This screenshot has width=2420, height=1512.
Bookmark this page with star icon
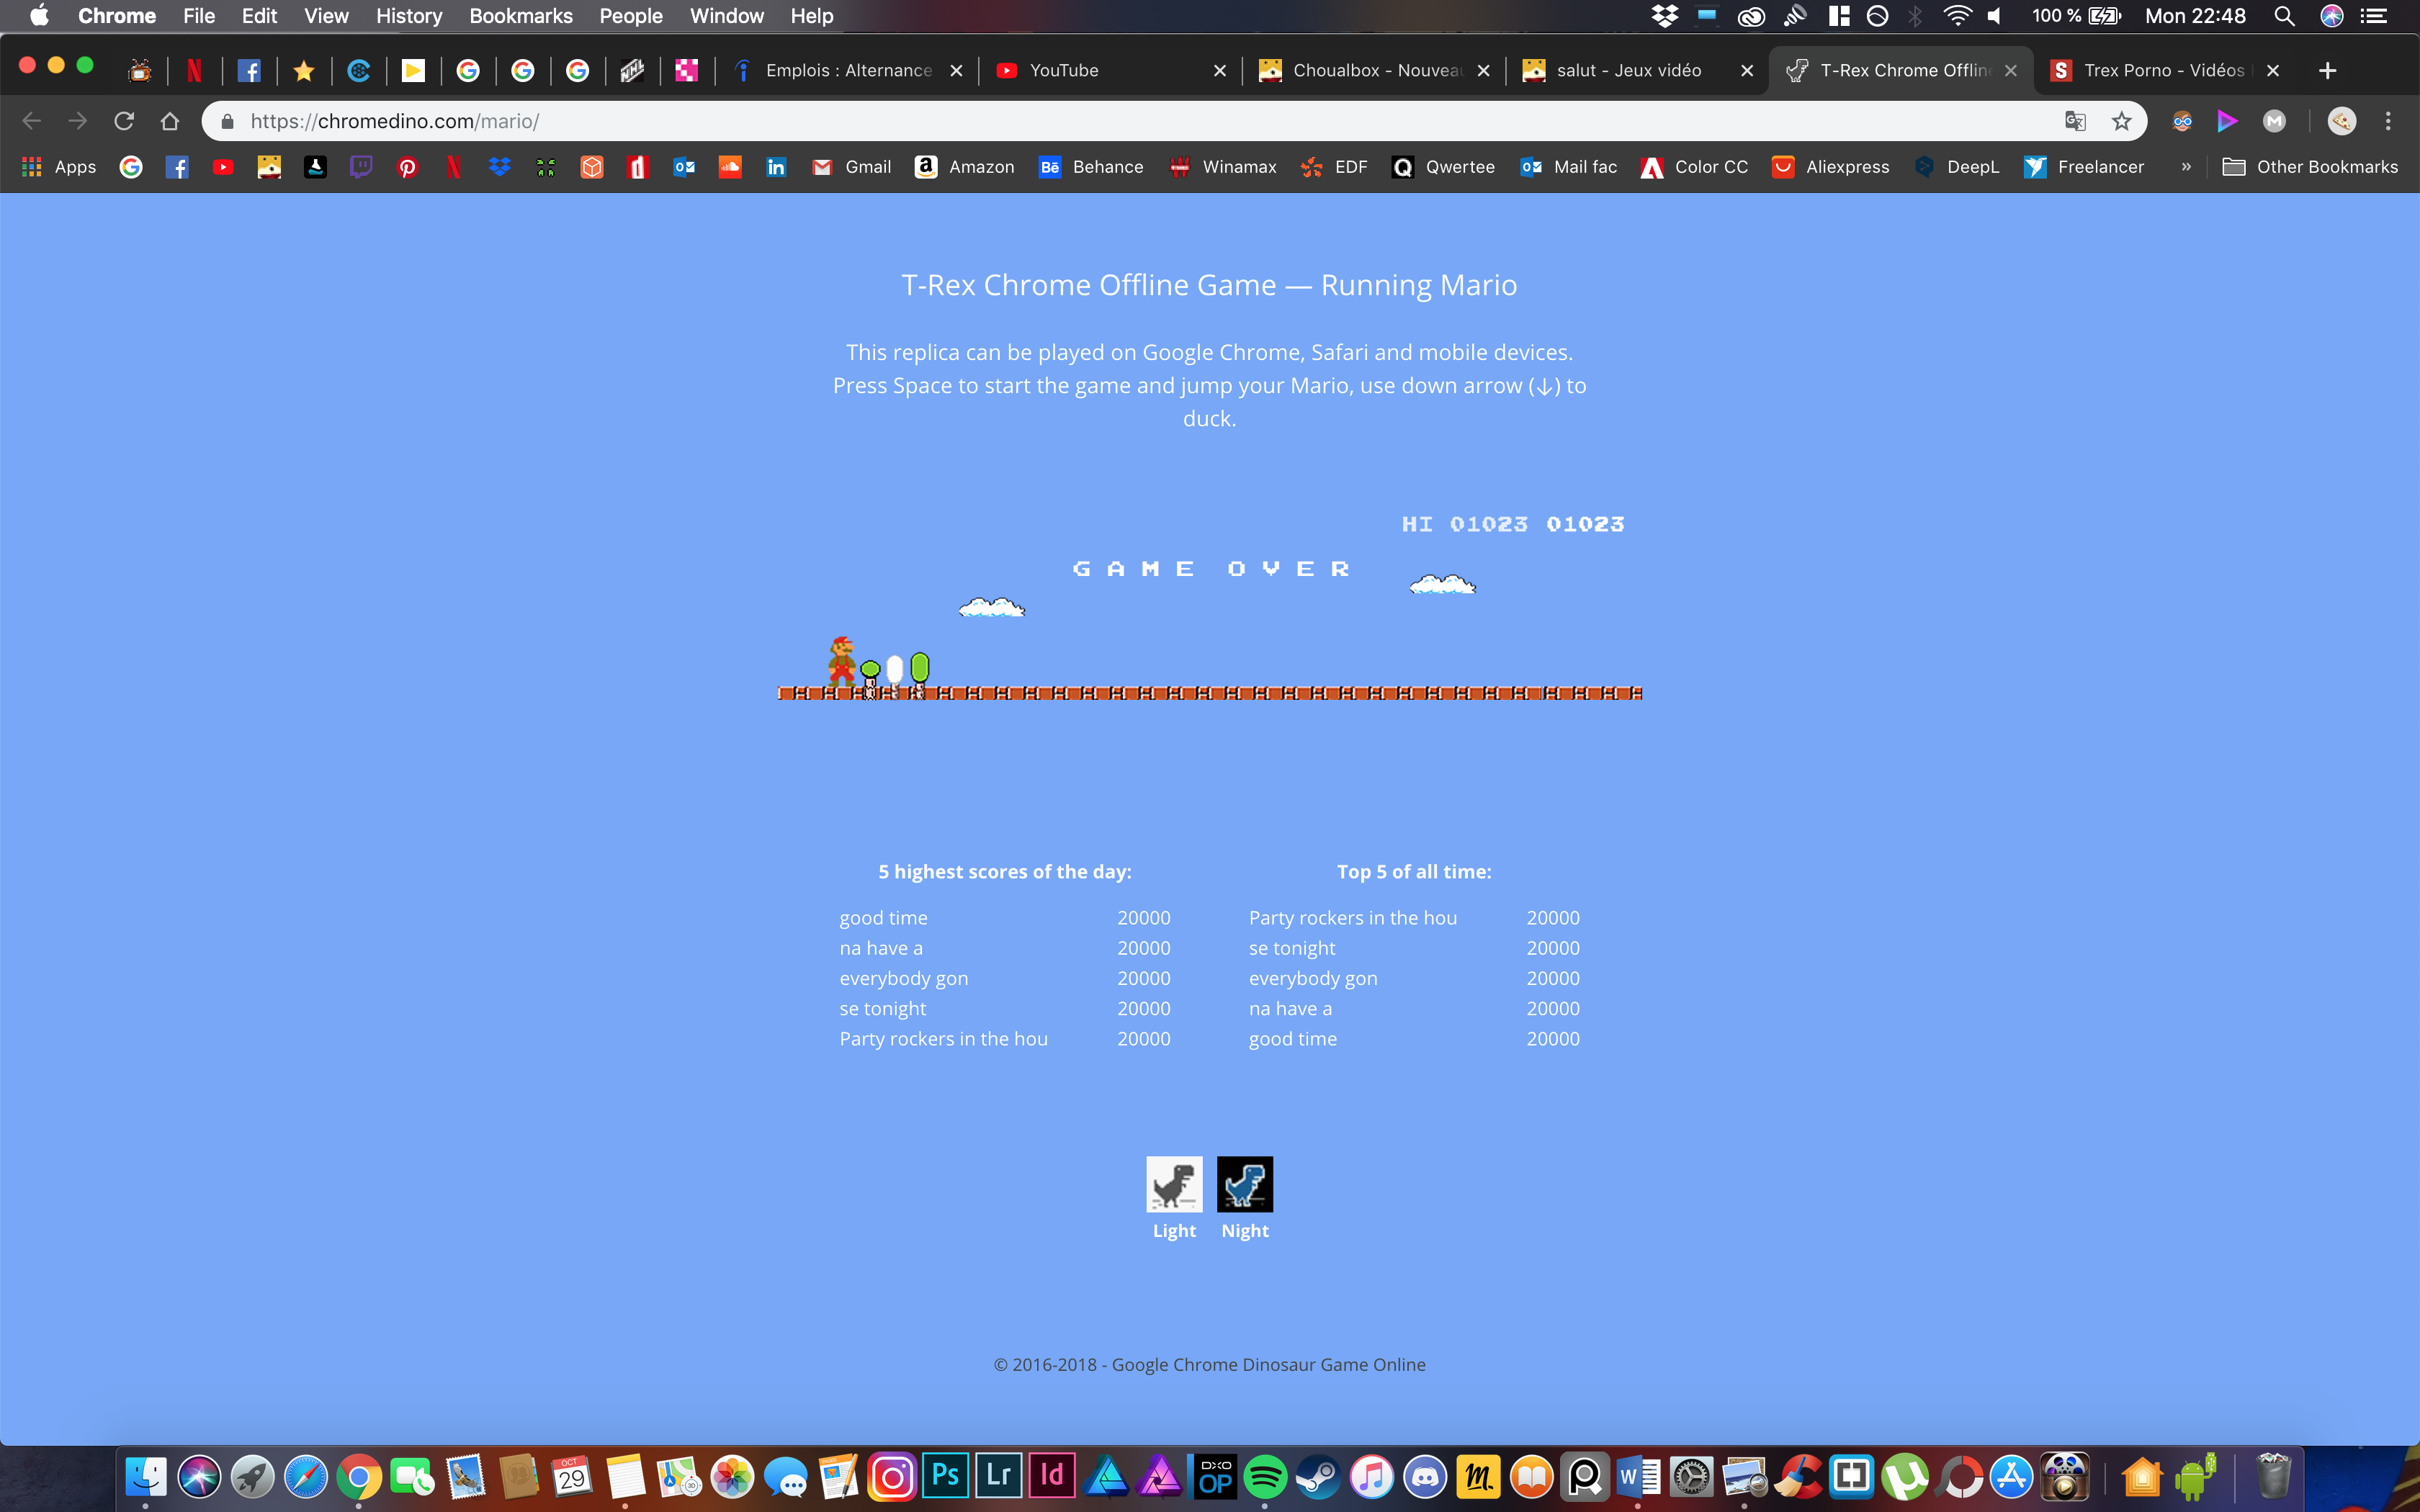(2121, 121)
